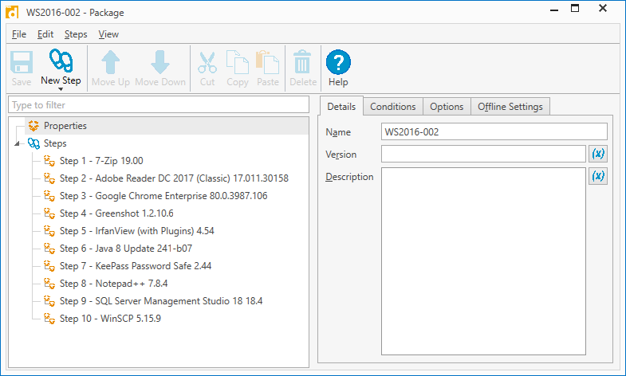Switch to the Offline Settings tab
The width and height of the screenshot is (626, 376).
[x=510, y=107]
